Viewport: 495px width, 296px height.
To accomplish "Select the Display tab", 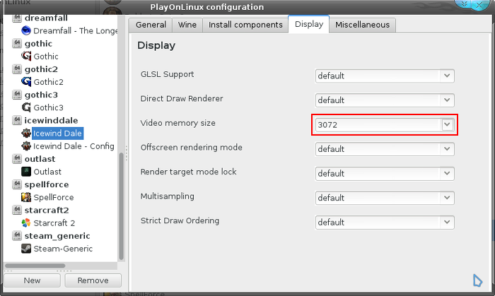I will [309, 24].
